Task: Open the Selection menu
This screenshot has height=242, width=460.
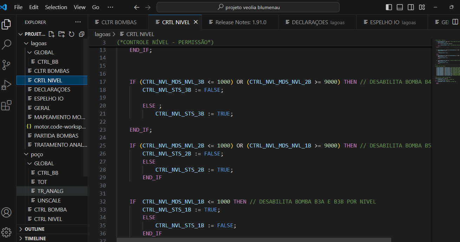Action: point(56,7)
